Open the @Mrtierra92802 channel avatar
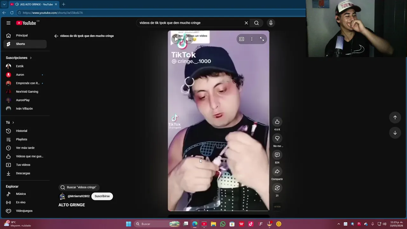Screen dimensions: 407x229 62,196
